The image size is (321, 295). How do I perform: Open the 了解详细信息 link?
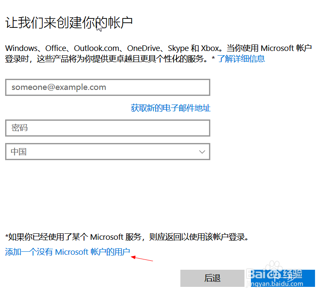point(241,59)
